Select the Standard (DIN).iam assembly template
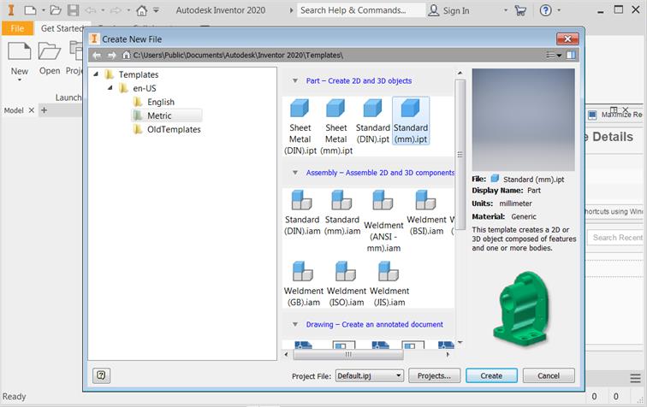The image size is (647, 407). click(x=302, y=213)
